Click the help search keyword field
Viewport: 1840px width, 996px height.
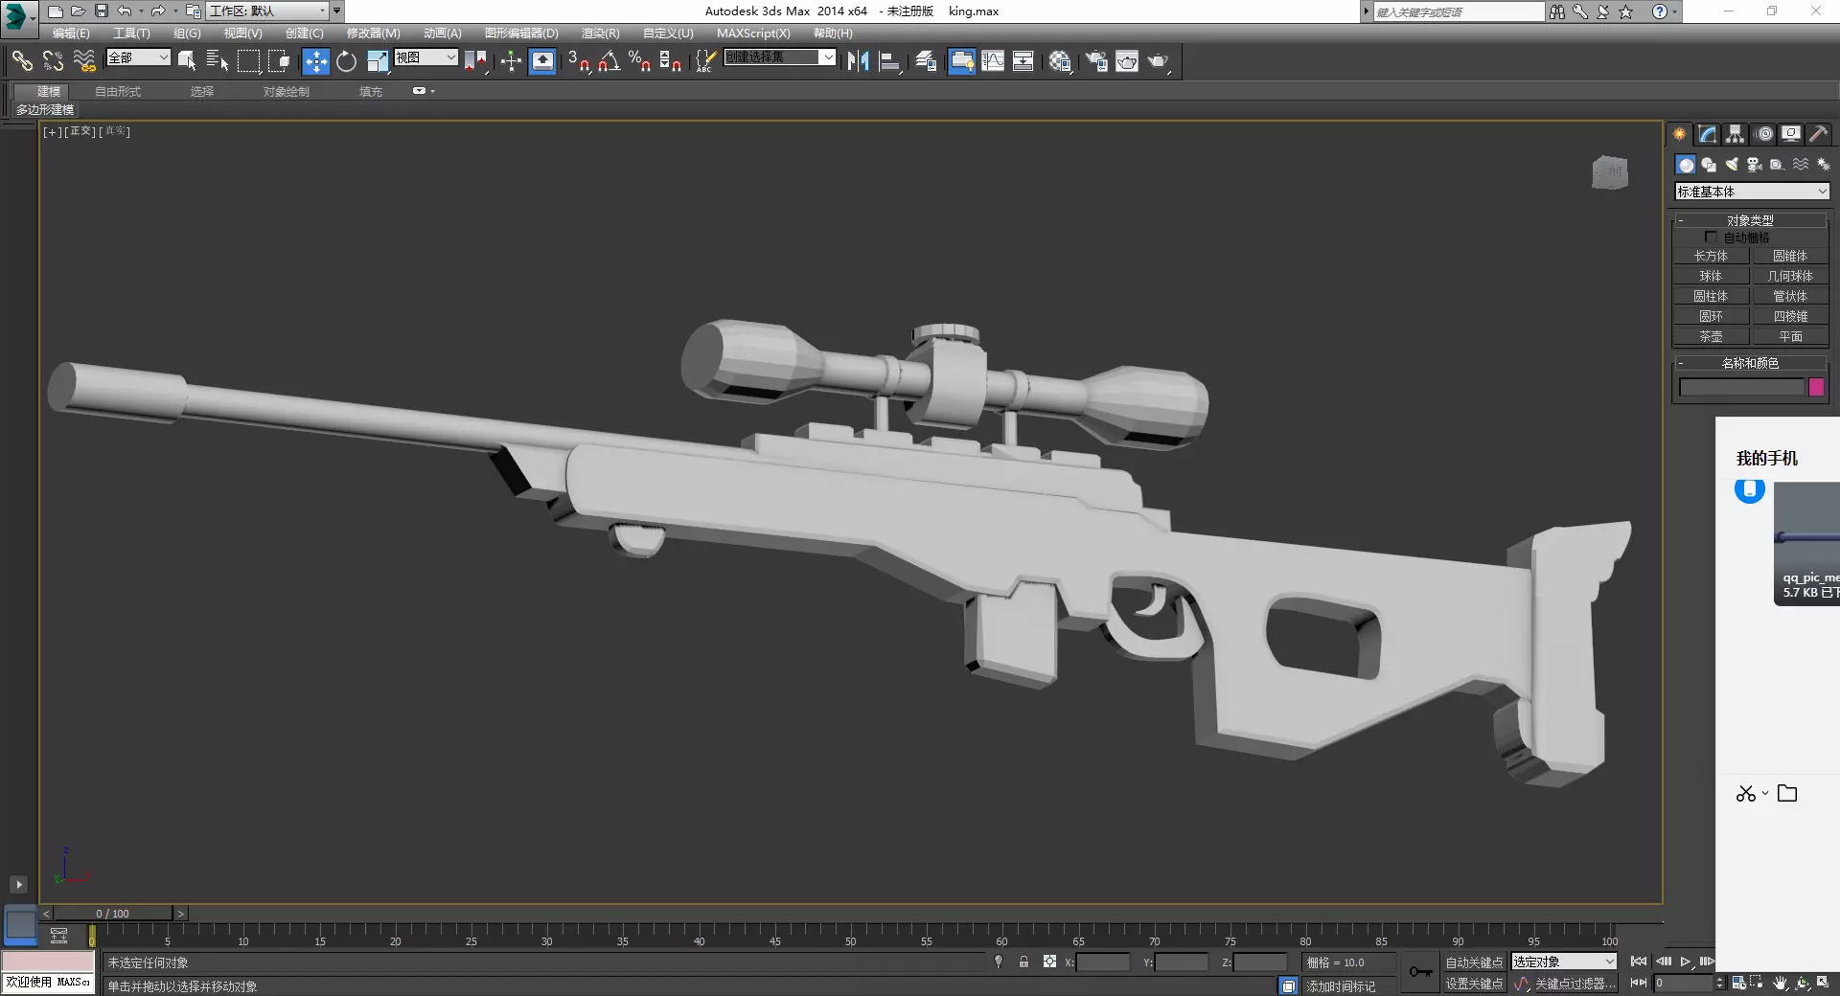point(1459,11)
